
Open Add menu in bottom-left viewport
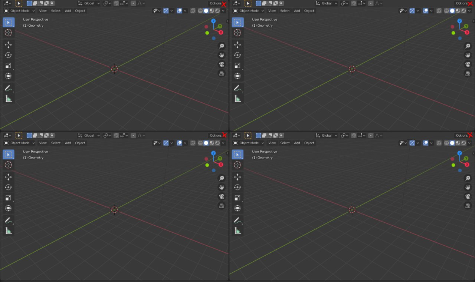68,143
